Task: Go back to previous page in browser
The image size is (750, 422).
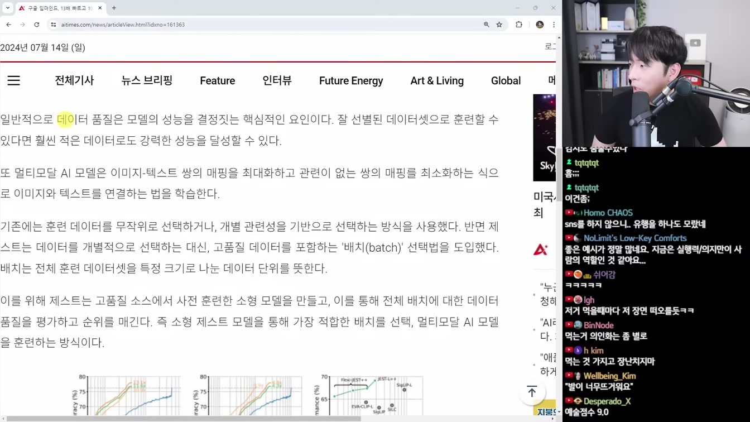Action: 8,25
